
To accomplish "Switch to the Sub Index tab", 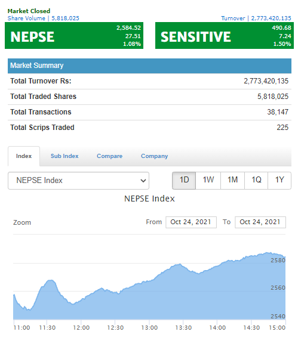I will 64,156.
